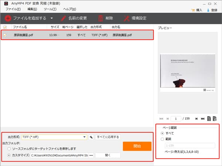222x166 pixels.
Task: Click the 159 total pages cell
Action: click(x=69, y=35)
